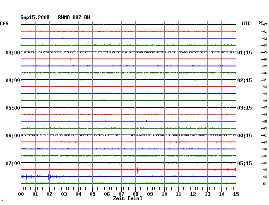The height and width of the screenshot is (205, 269).
Task: Click minute '01' on the Zeit axis
Action: (x=35, y=194)
